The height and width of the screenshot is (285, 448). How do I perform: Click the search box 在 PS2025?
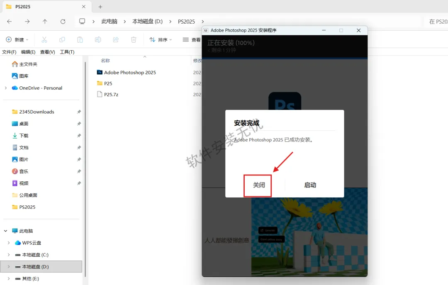pyautogui.click(x=436, y=22)
